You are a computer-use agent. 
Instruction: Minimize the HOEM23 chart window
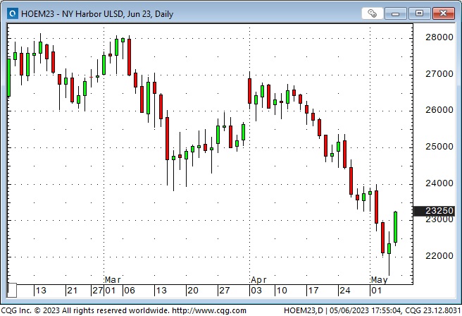click(x=395, y=13)
